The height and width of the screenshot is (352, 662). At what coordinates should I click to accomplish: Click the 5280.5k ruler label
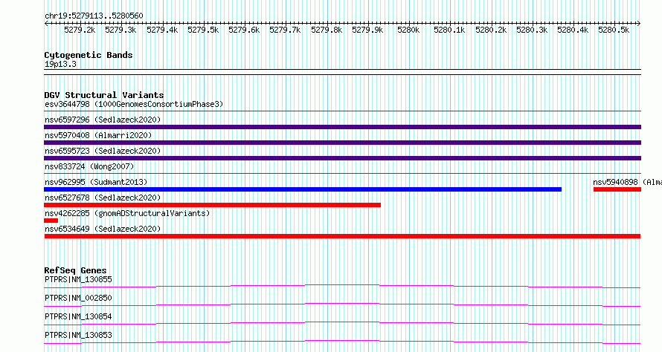[x=614, y=30]
